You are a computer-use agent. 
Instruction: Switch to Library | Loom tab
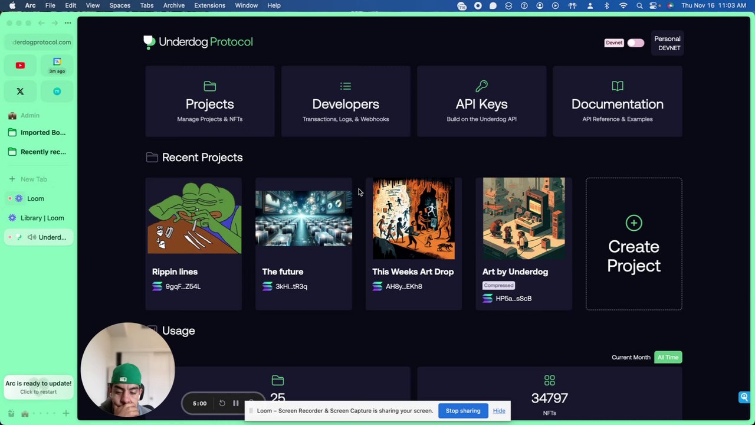[x=39, y=218]
